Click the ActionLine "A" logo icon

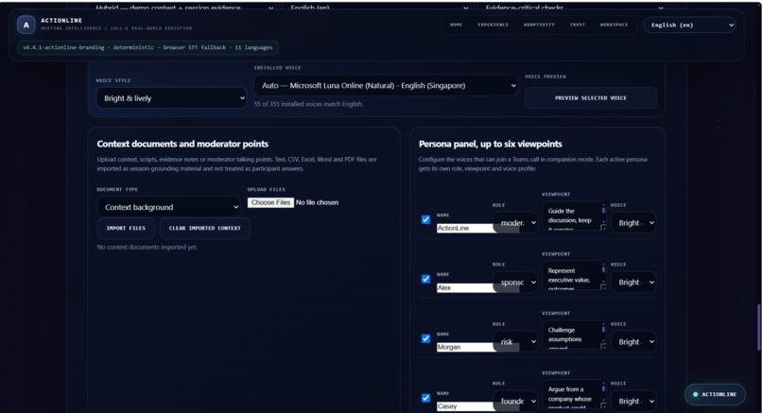tap(26, 25)
